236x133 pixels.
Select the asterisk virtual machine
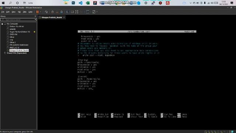tap(13, 29)
